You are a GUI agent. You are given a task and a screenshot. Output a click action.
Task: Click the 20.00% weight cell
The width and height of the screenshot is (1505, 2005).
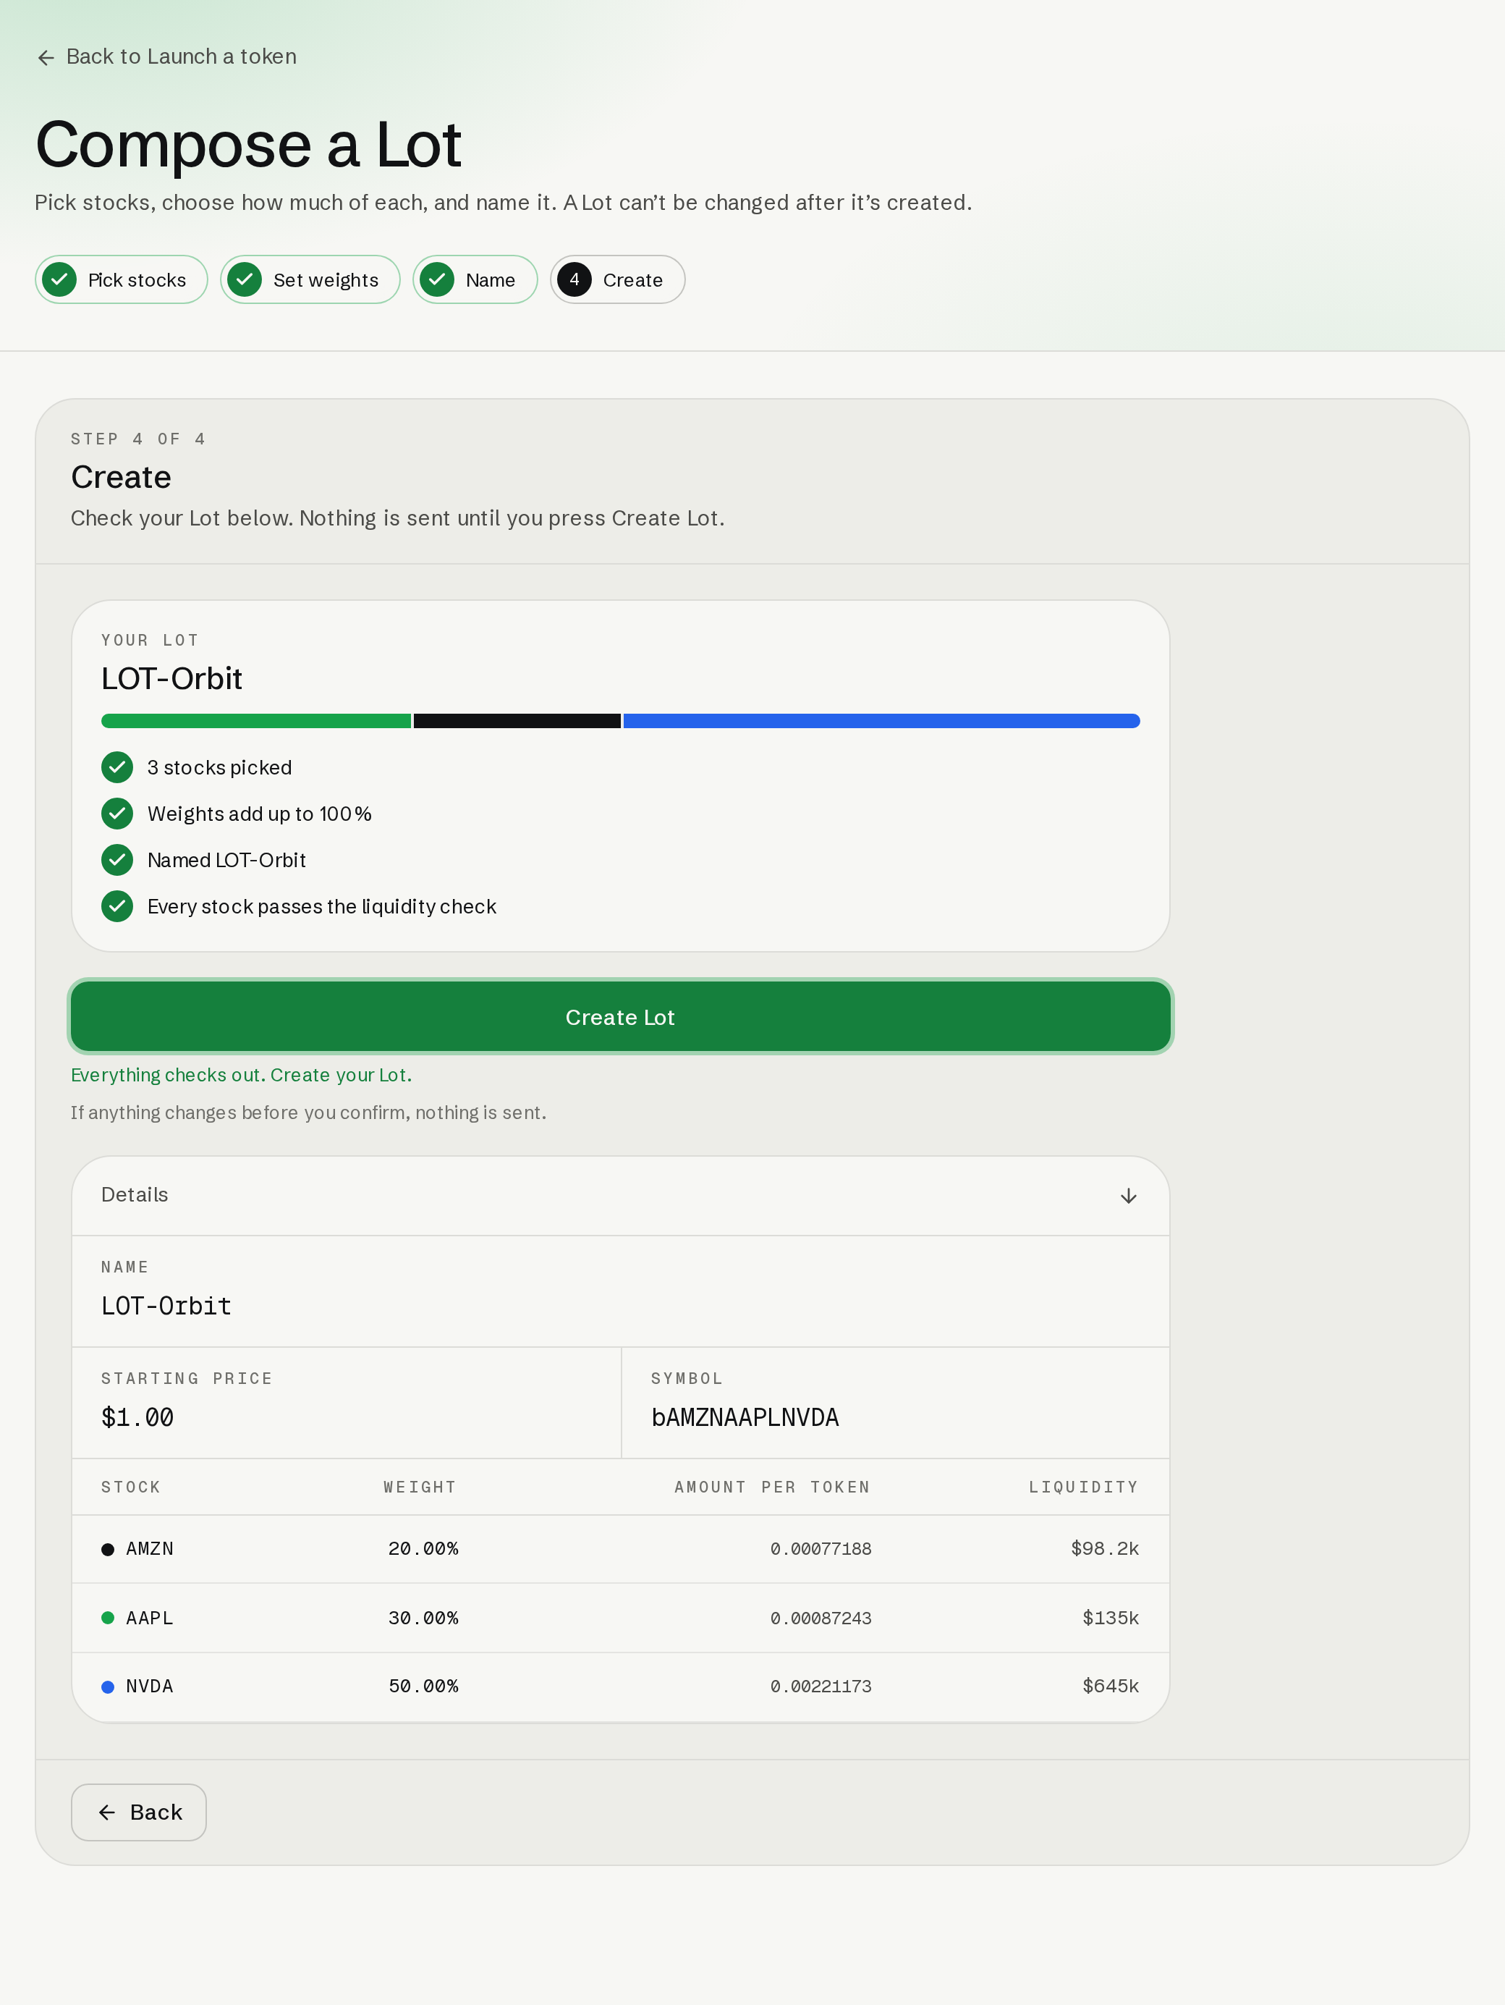pyautogui.click(x=423, y=1548)
